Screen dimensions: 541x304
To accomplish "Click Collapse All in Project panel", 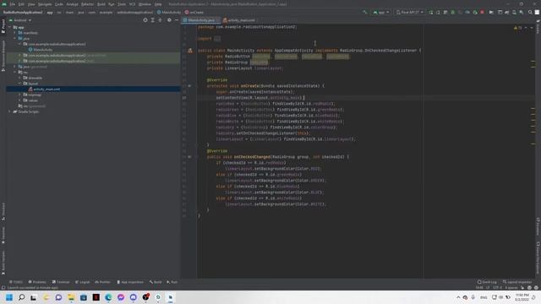I will pyautogui.click(x=160, y=20).
